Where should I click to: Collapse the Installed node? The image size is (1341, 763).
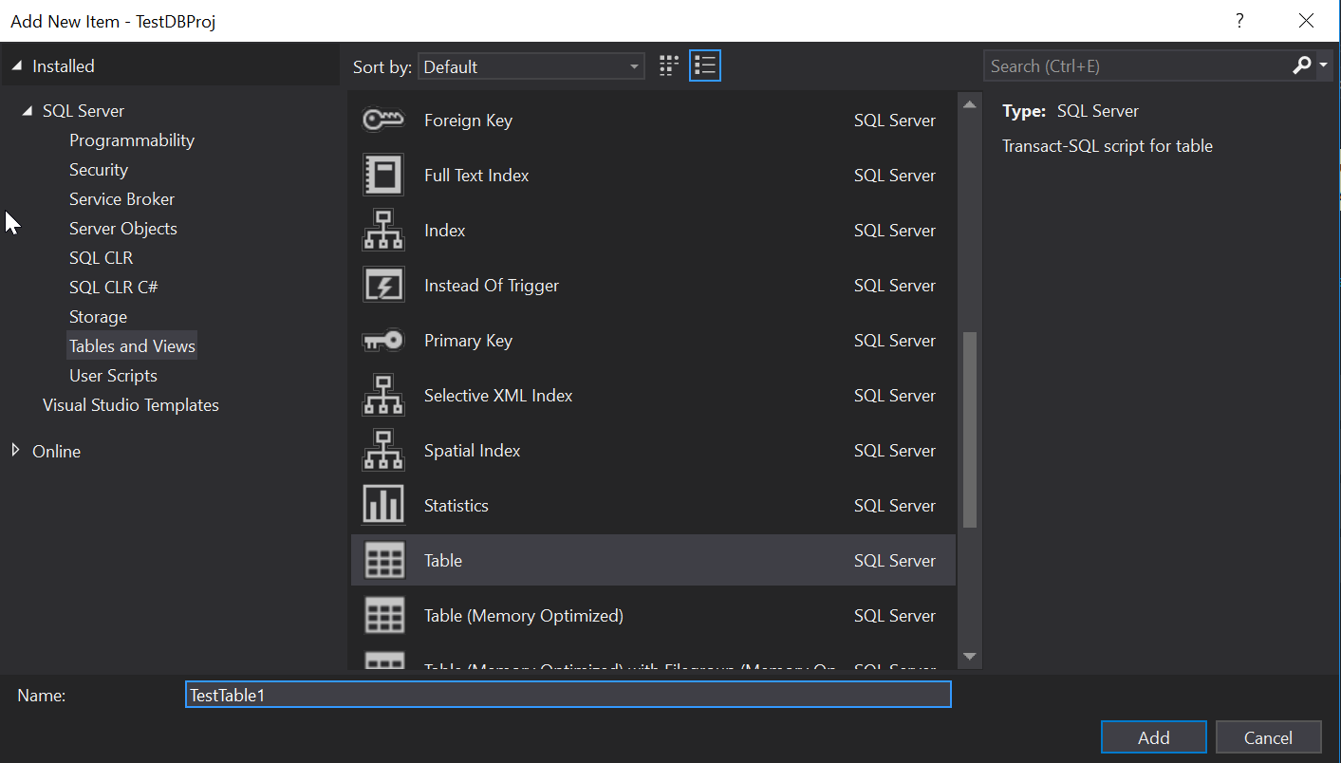click(16, 66)
